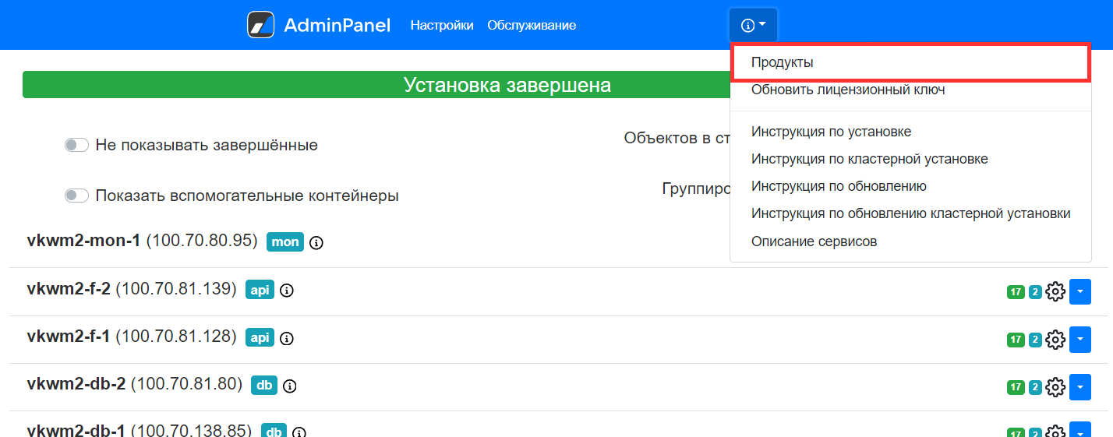The height and width of the screenshot is (437, 1113).
Task: Click the green 17 badge for vkwm2-f-2
Action: coord(1015,293)
